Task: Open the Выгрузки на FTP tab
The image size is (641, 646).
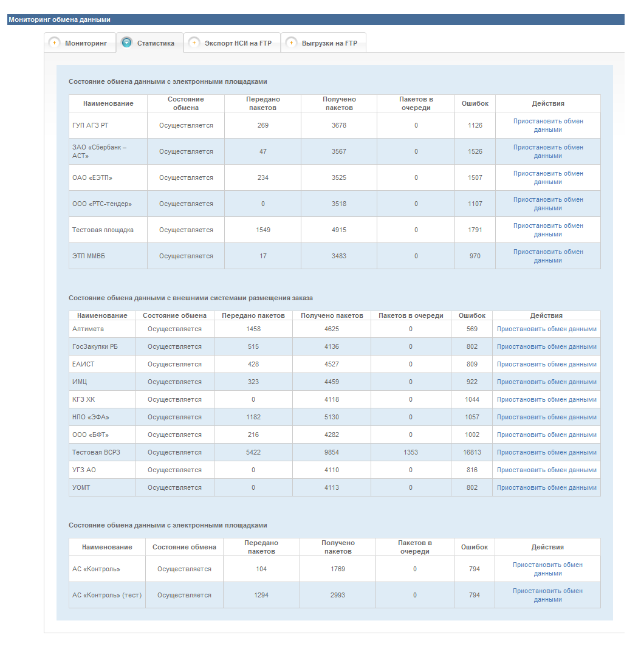Action: (324, 43)
